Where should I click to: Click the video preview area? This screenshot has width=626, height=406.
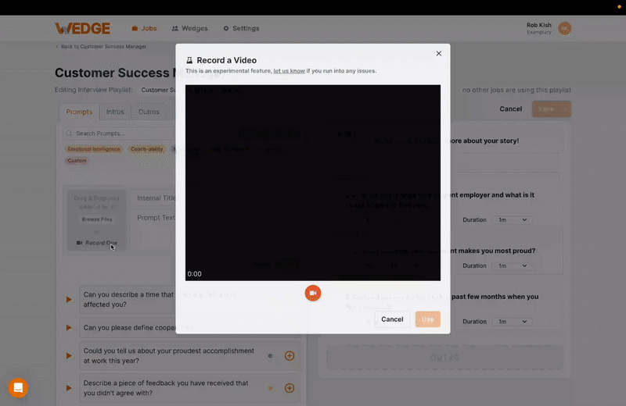(x=312, y=183)
